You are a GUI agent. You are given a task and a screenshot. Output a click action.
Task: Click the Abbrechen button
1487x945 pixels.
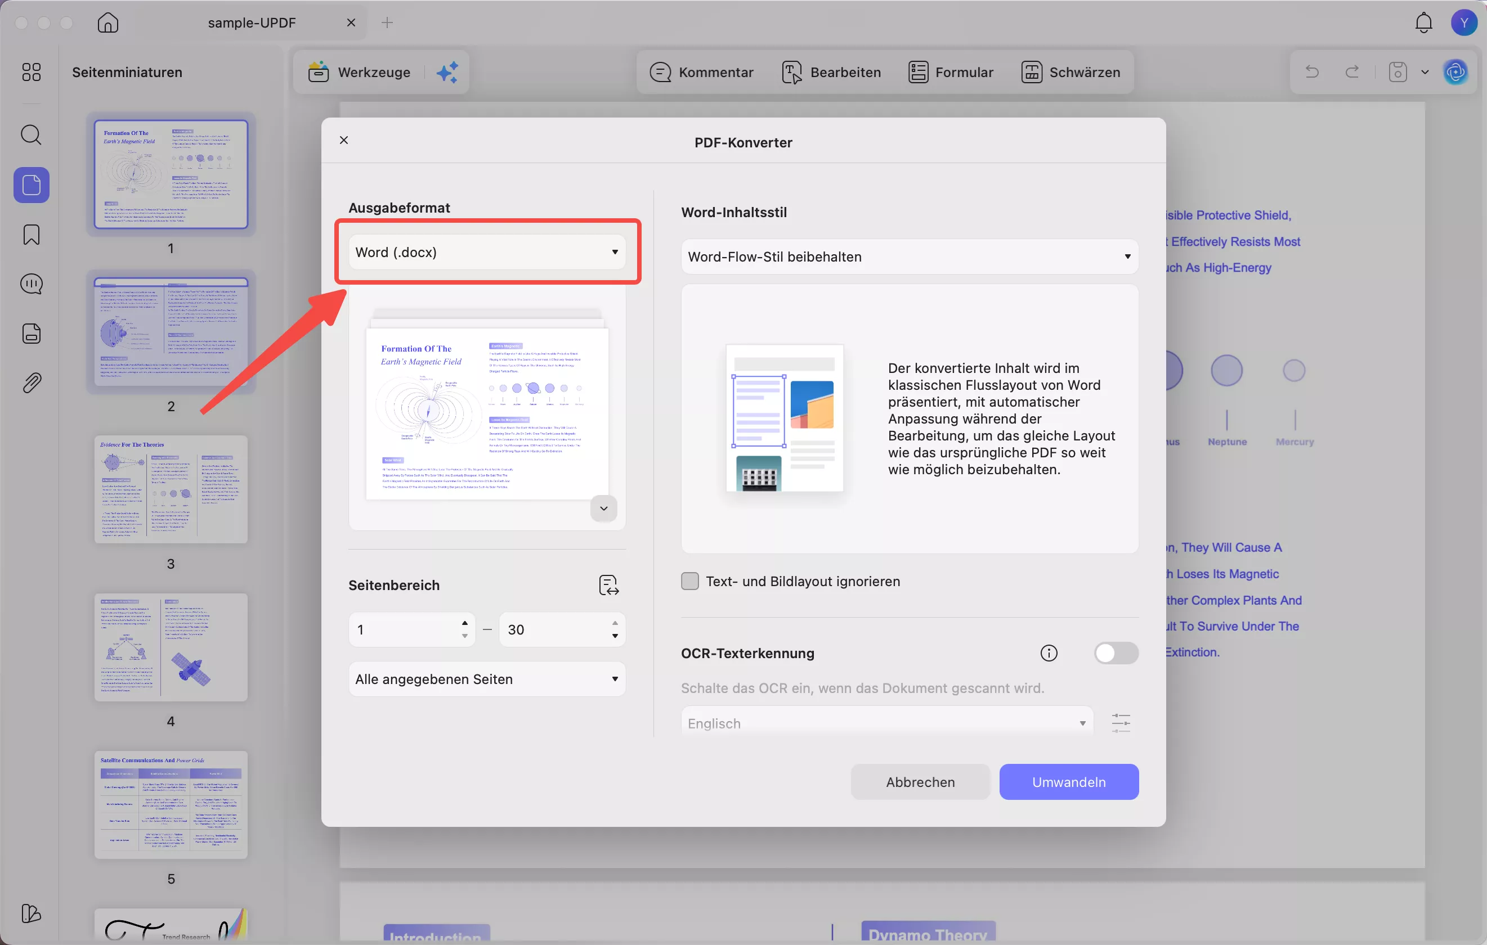[920, 782]
